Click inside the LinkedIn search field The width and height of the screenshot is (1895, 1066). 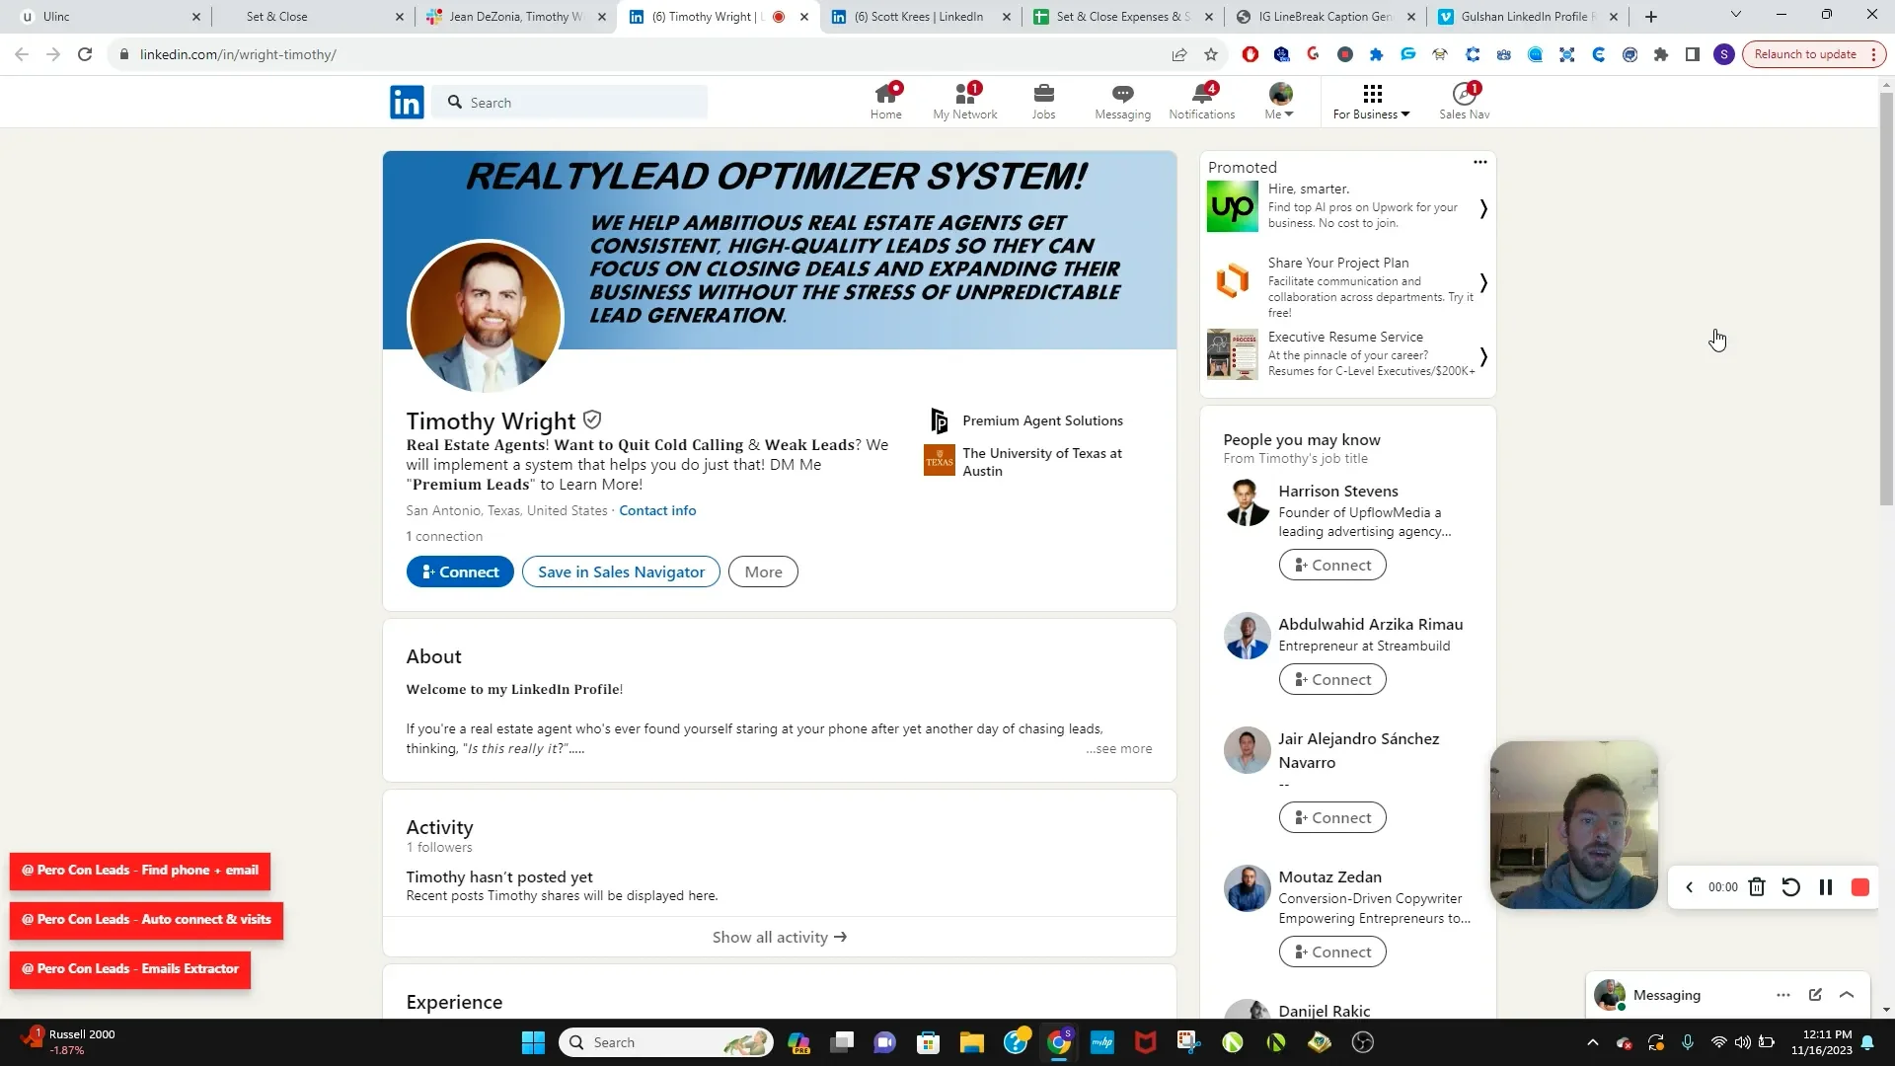pyautogui.click(x=570, y=102)
